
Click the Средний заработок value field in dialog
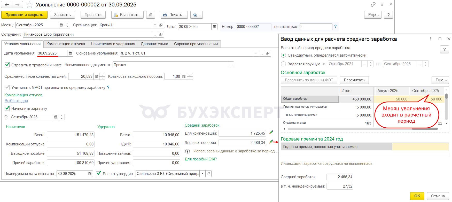340,177
